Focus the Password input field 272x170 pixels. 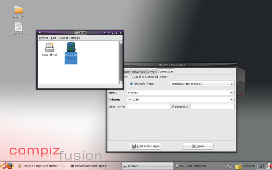(x=212, y=106)
